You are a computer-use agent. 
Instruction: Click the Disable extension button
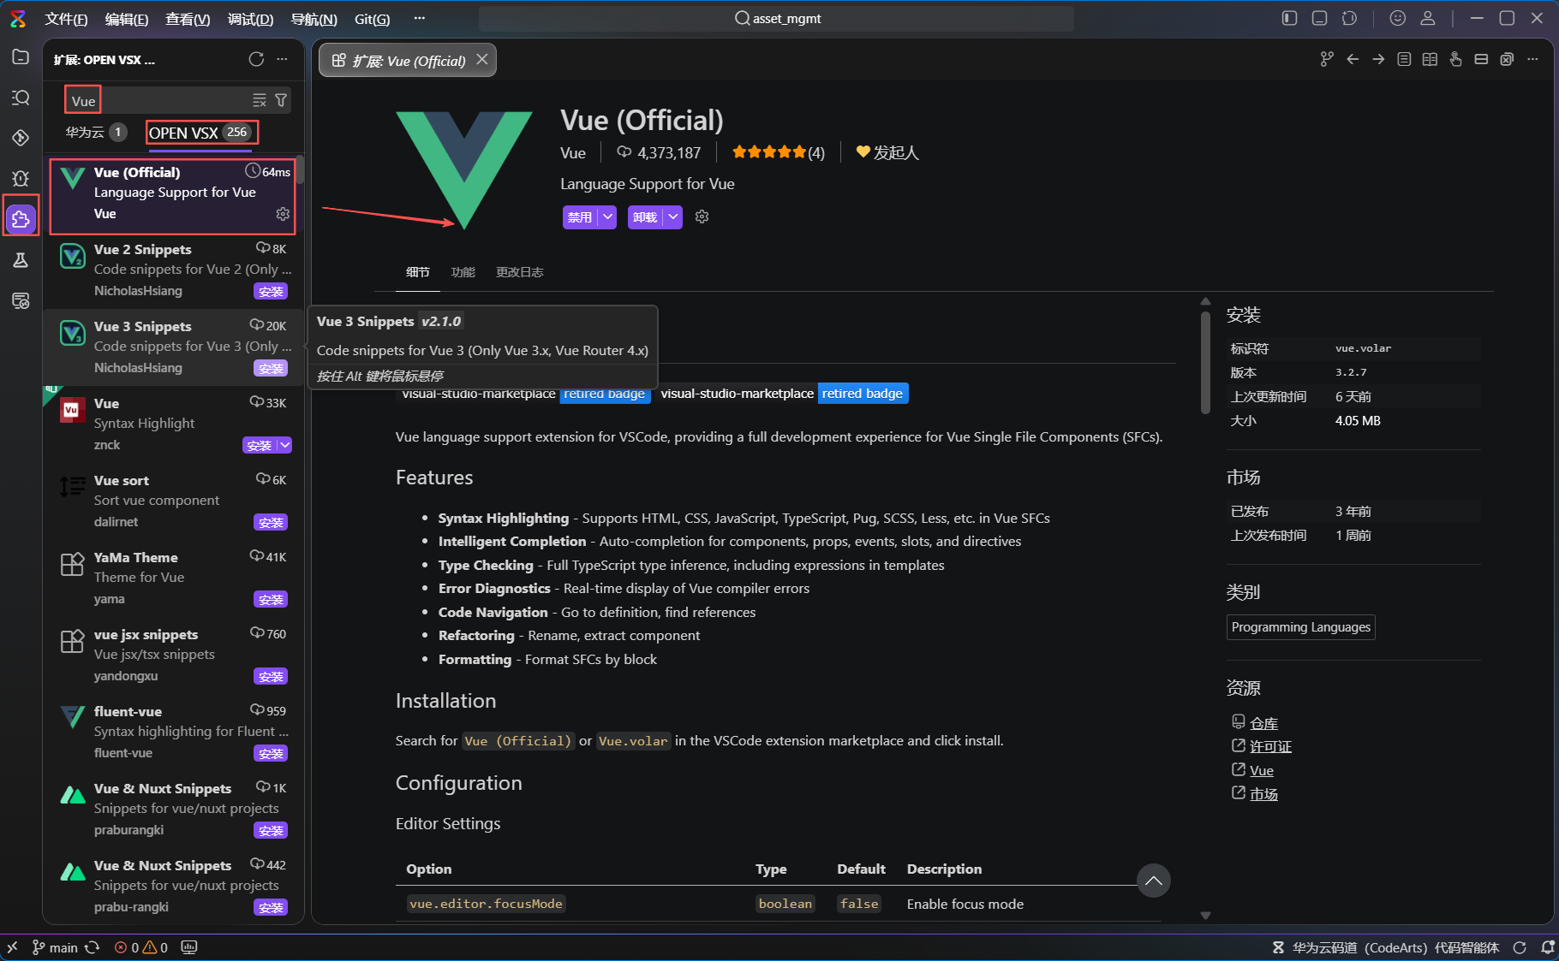pos(580,217)
